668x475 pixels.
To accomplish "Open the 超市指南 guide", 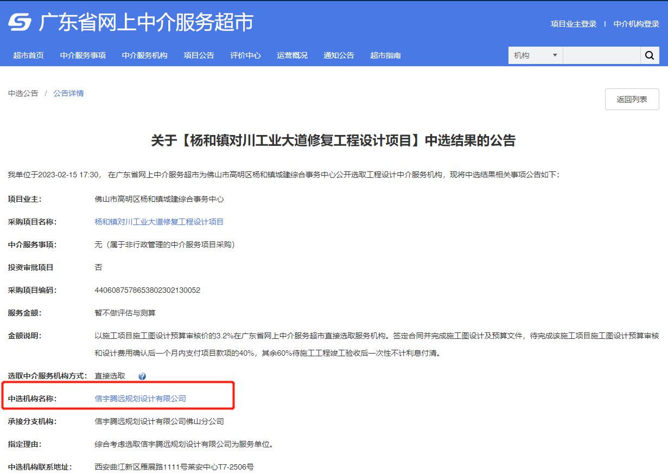I will (385, 55).
